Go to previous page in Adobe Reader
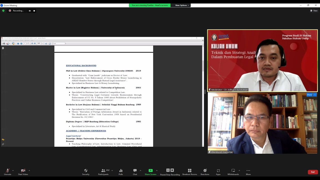This screenshot has width=320, height=180. [x=18, y=43]
